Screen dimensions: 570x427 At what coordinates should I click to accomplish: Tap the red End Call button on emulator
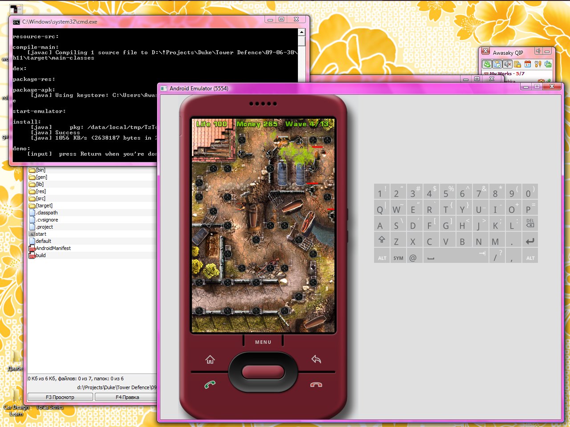(x=316, y=385)
